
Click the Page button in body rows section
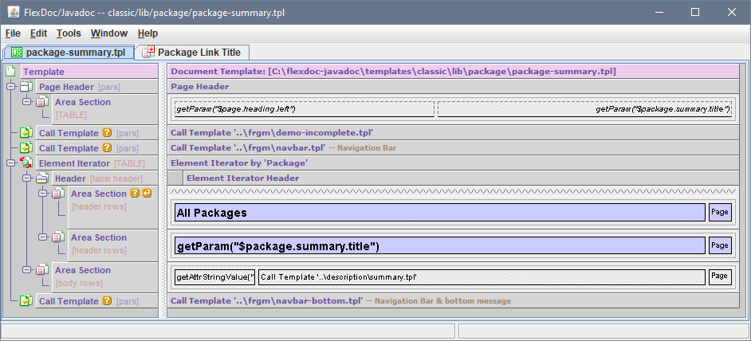coord(719,276)
